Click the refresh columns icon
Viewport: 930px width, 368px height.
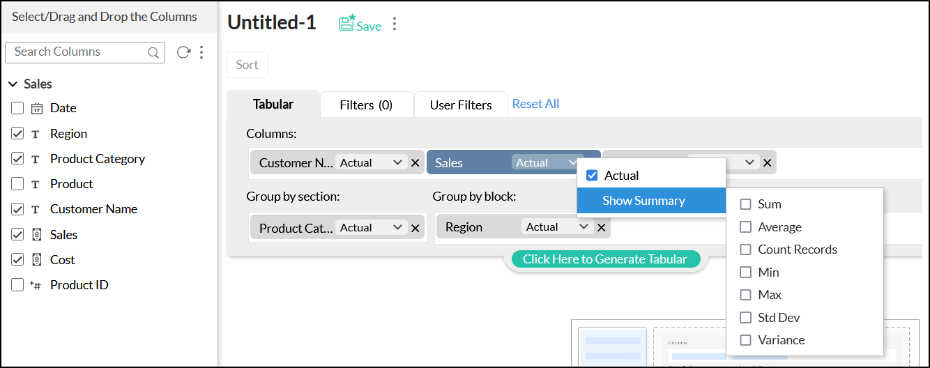point(183,52)
